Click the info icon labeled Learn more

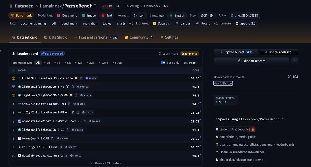160,54
